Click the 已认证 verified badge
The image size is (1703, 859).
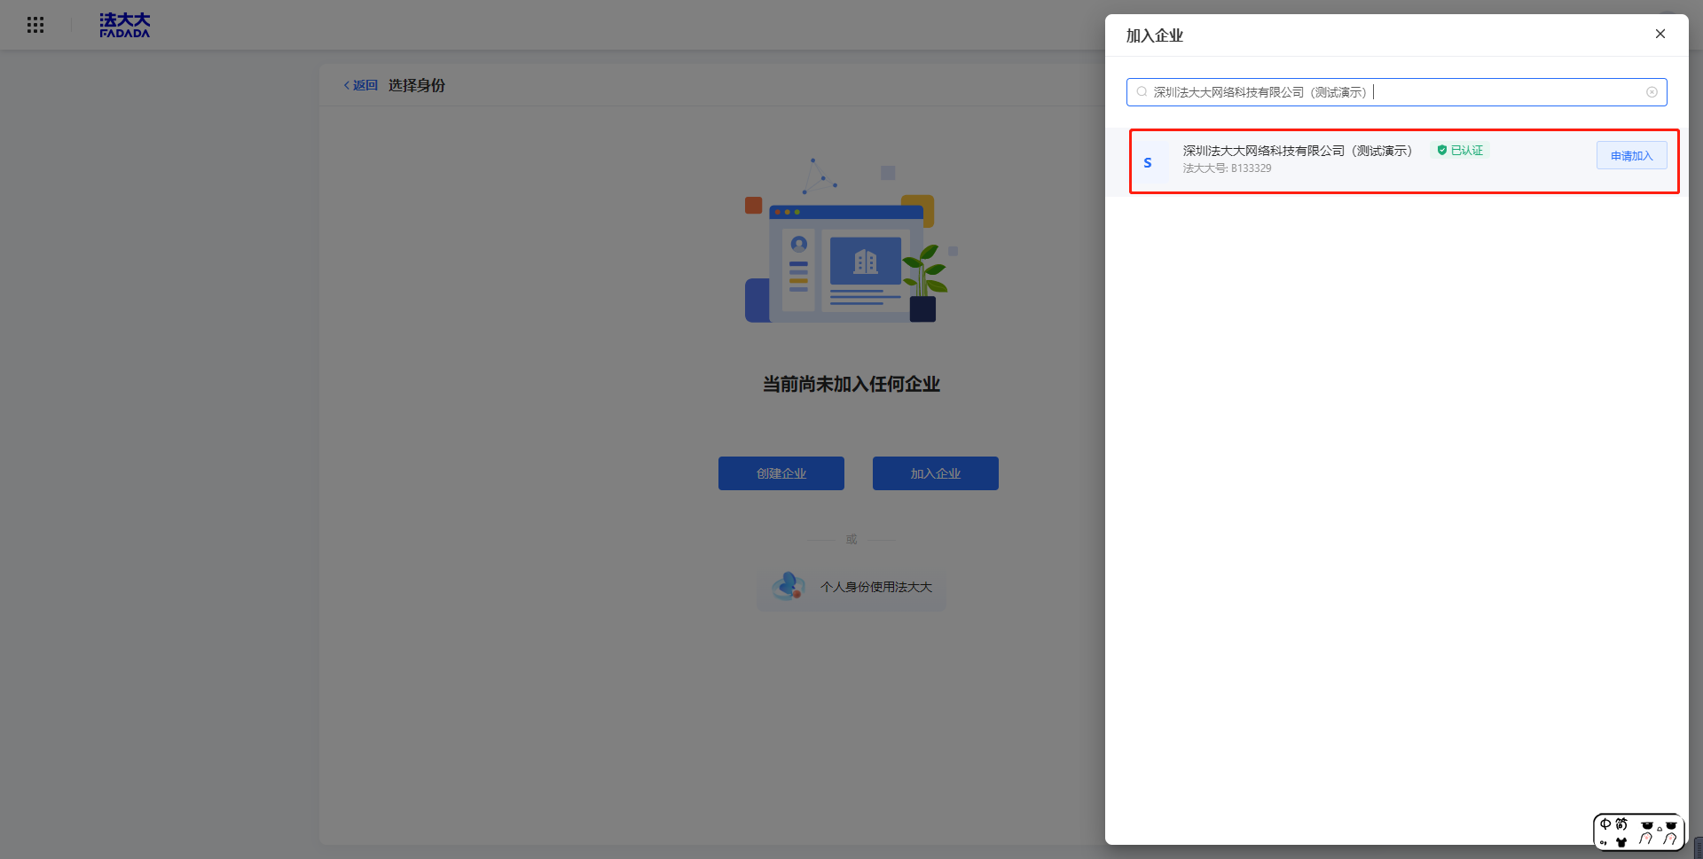click(x=1460, y=151)
